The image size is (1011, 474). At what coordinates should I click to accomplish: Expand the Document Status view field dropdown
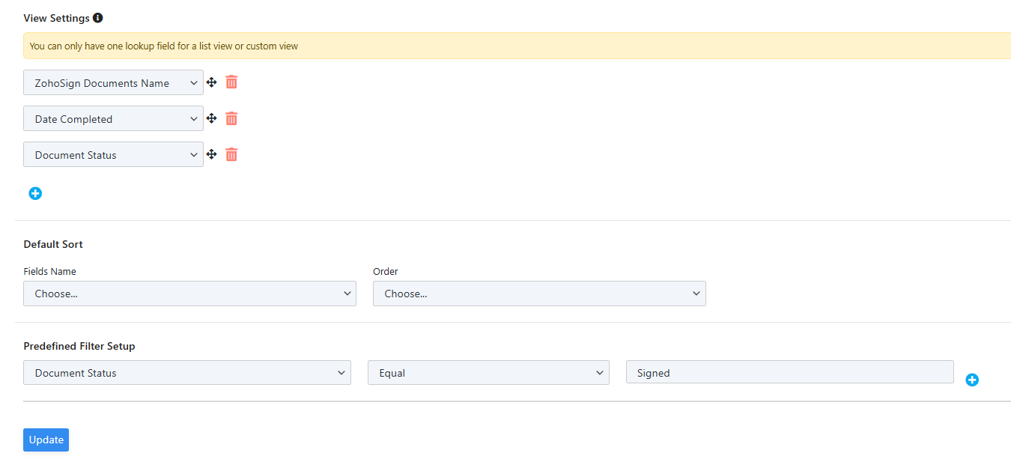point(113,155)
